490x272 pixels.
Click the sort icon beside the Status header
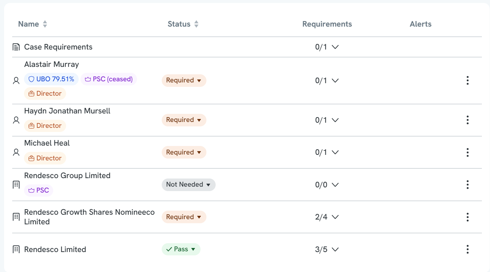coord(196,24)
